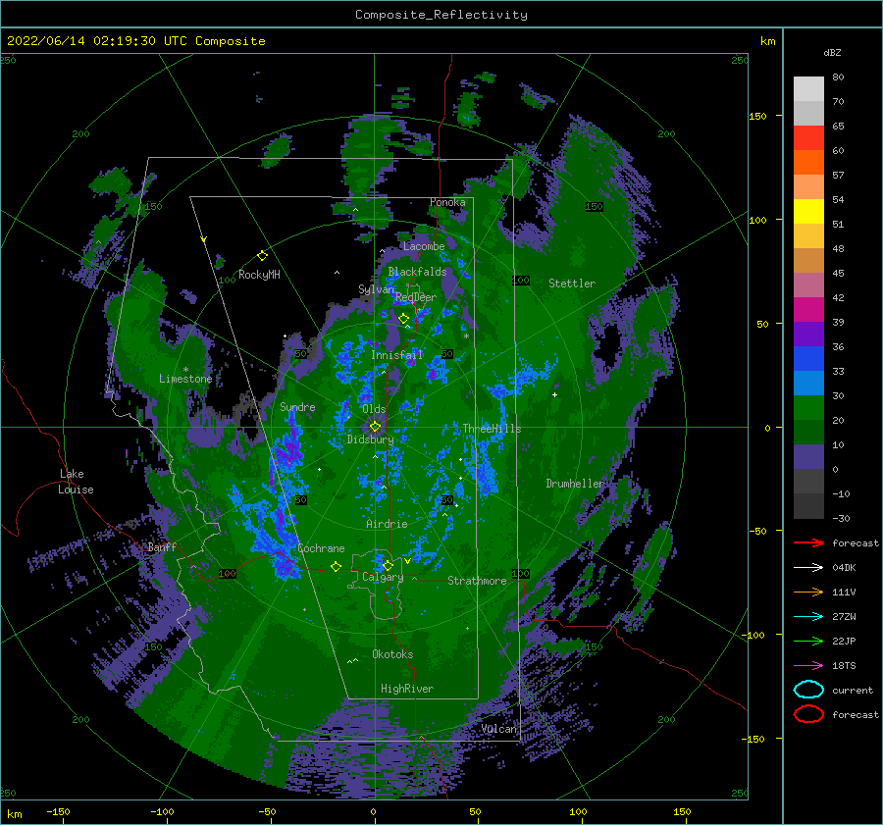Viewport: 883px width, 825px height.
Task: Click the RedDeer city label
Action: pos(416,297)
